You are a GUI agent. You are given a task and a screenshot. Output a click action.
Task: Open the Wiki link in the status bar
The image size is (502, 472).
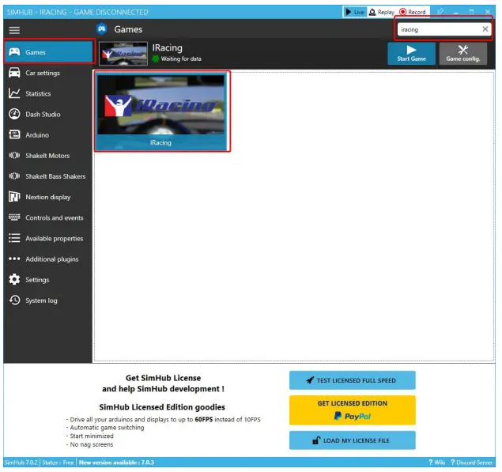[x=437, y=463]
